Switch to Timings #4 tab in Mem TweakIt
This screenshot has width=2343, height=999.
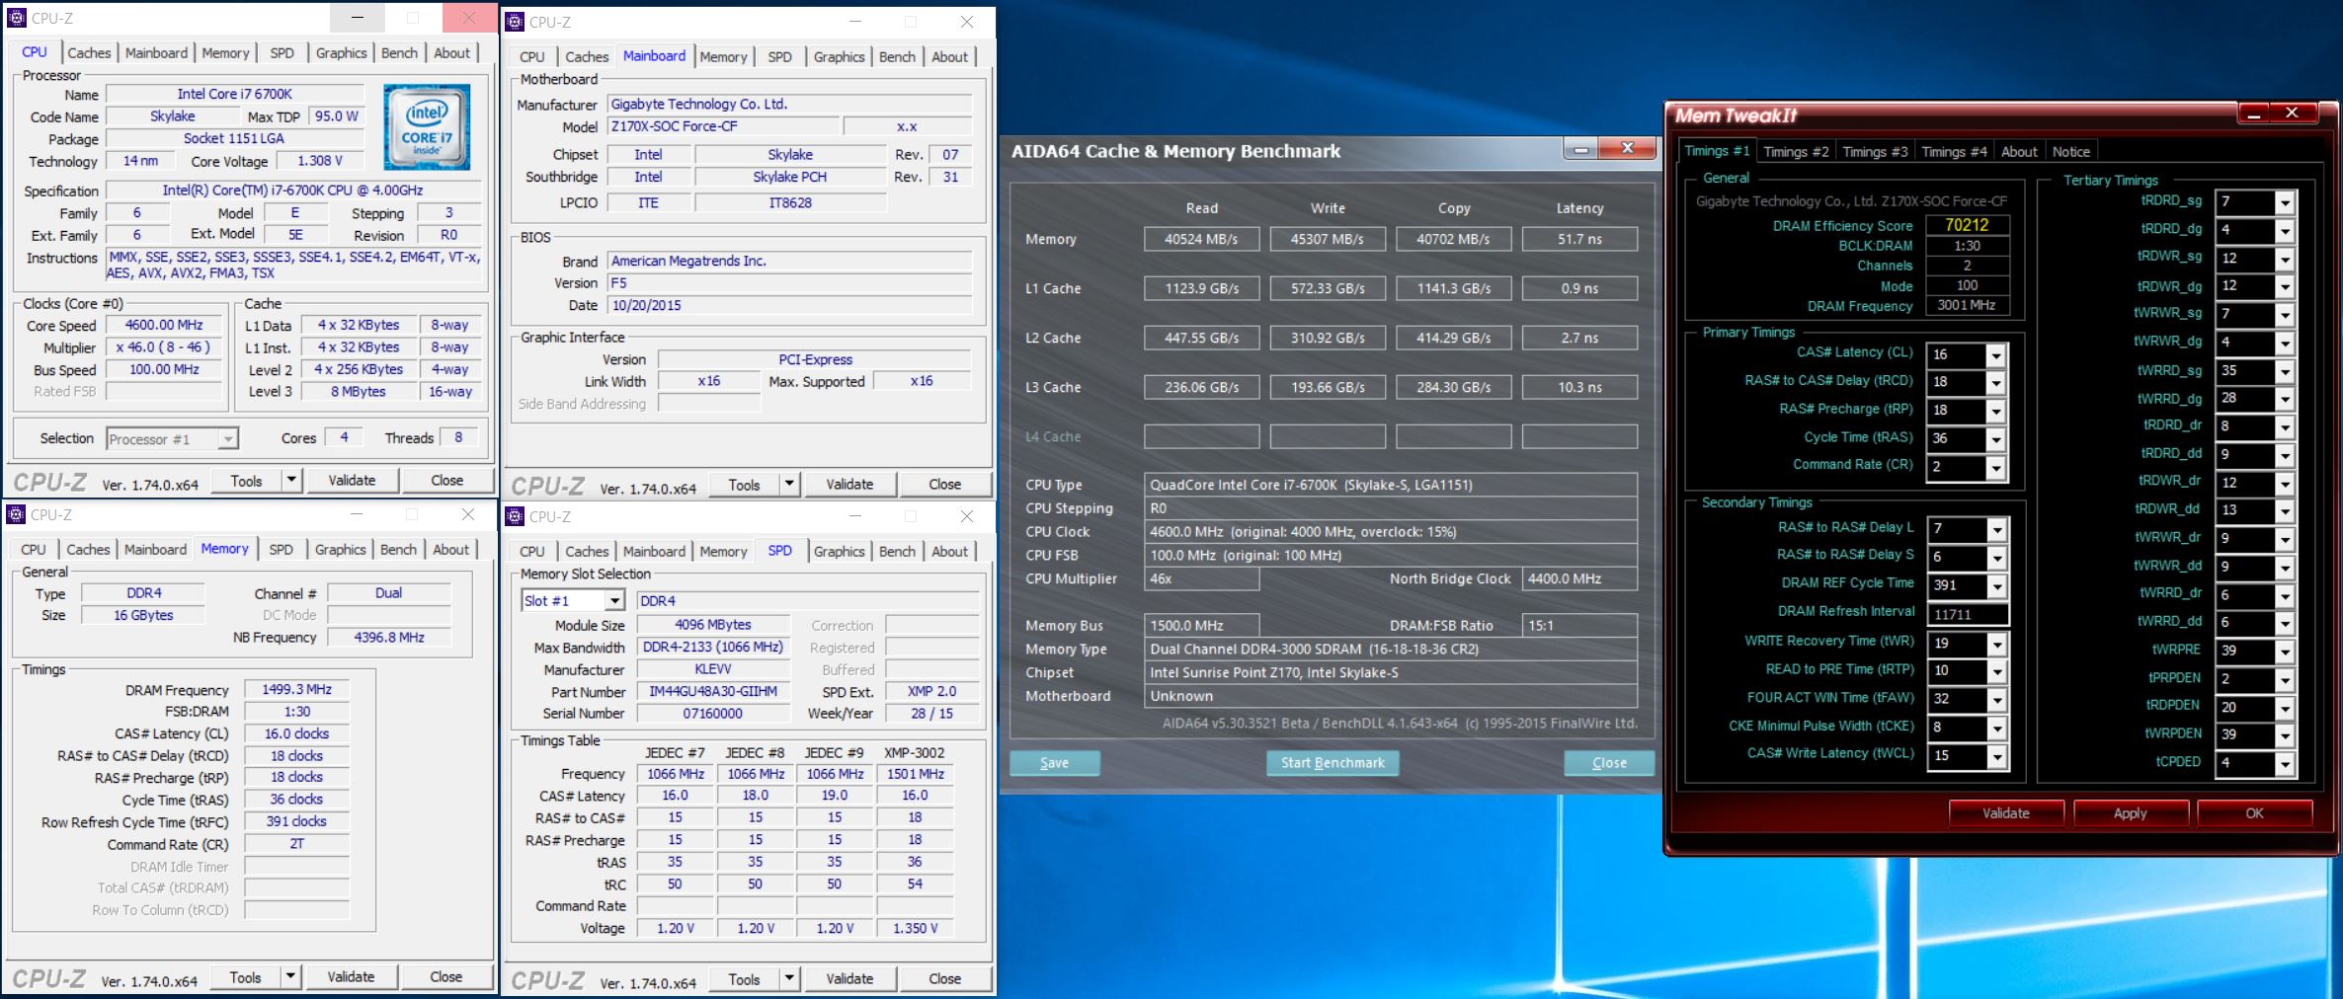pyautogui.click(x=1954, y=152)
